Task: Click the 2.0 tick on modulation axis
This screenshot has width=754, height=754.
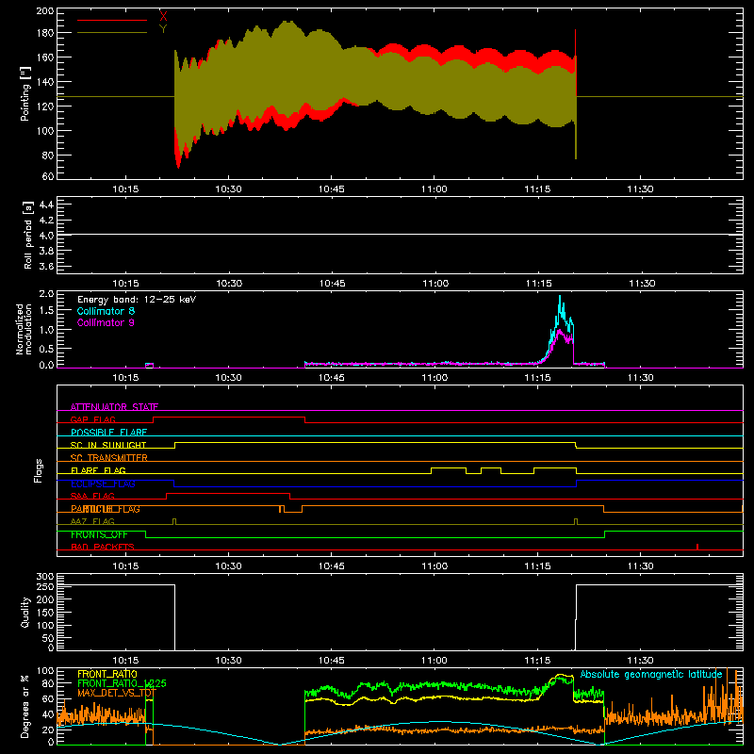Action: 46,294
